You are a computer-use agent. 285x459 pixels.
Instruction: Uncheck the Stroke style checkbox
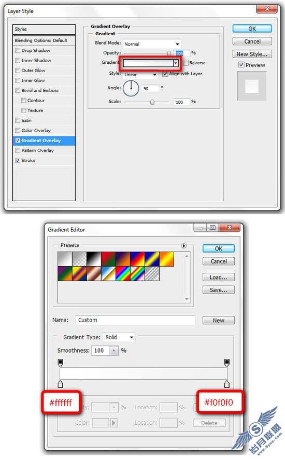(18, 160)
